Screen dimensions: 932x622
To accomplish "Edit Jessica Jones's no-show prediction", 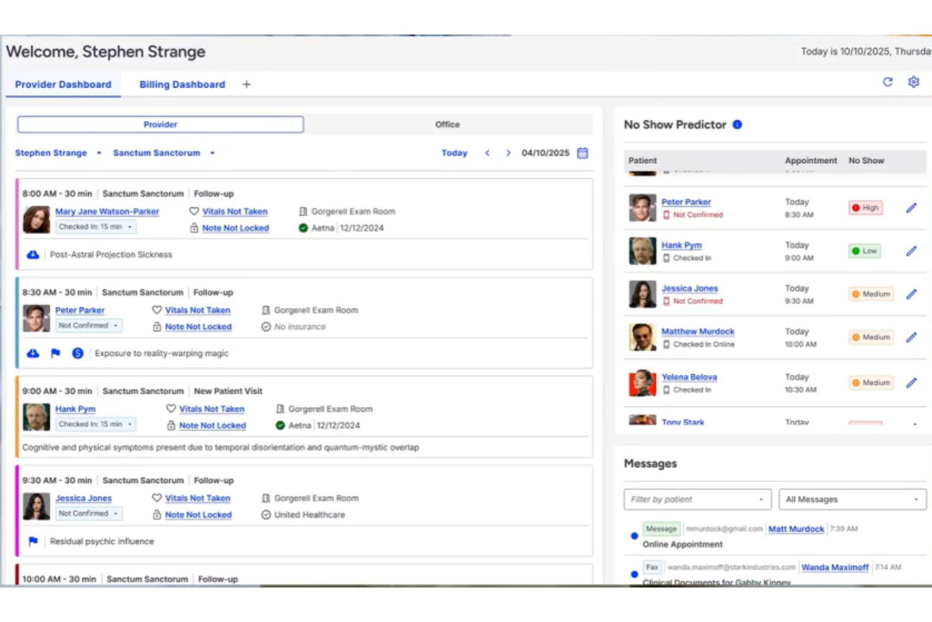I will click(x=911, y=294).
